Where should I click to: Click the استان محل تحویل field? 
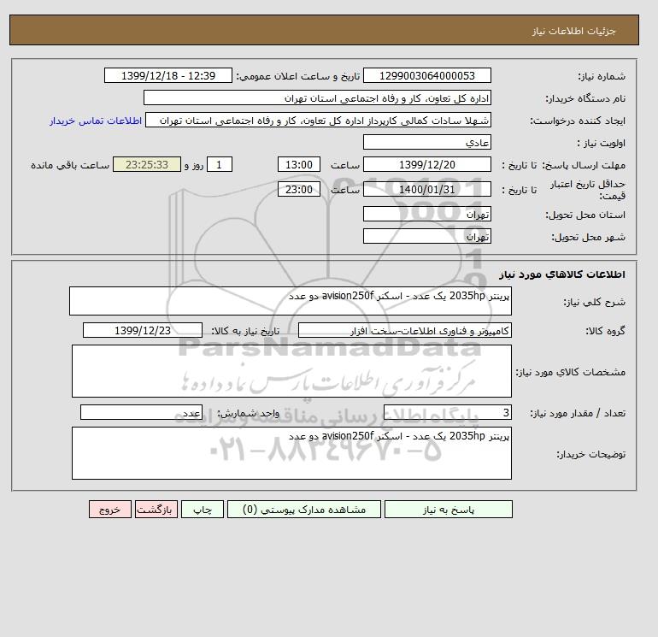click(x=426, y=214)
